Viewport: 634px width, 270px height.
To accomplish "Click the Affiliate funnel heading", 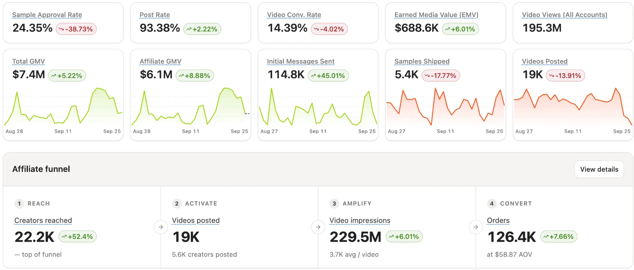I will [41, 169].
